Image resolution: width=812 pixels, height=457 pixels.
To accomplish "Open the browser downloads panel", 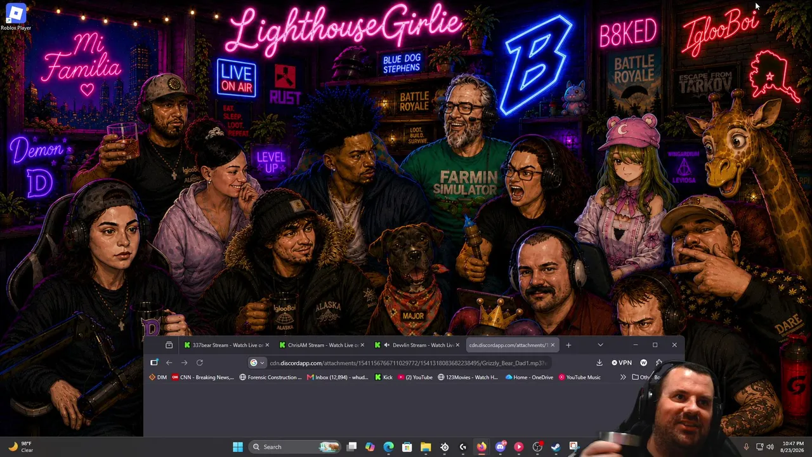I will [x=599, y=362].
